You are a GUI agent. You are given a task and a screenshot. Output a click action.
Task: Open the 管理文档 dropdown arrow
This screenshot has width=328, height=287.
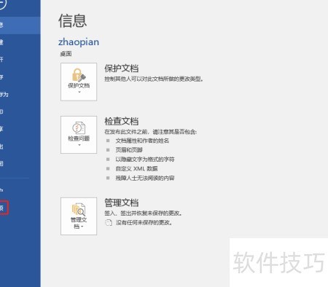82,227
